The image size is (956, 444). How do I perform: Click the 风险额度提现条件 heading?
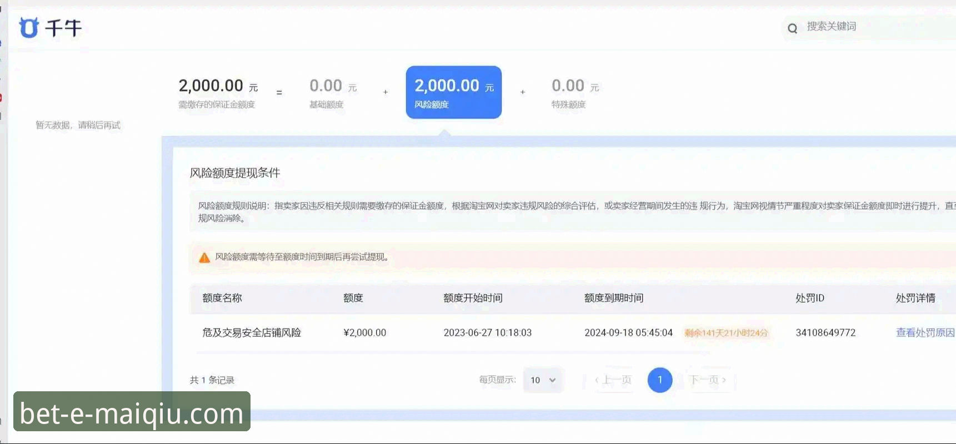click(235, 173)
